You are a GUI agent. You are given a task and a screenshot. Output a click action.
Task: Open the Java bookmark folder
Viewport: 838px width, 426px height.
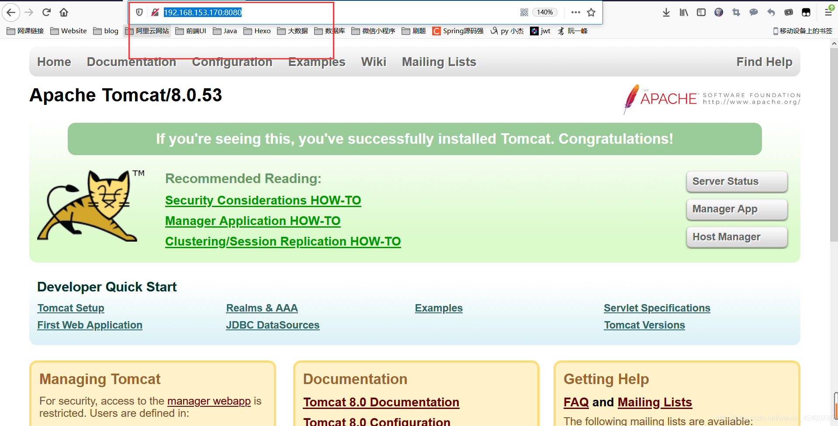(x=225, y=31)
